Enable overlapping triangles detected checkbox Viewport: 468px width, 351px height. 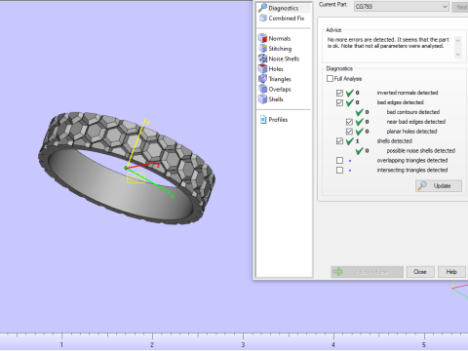(339, 161)
